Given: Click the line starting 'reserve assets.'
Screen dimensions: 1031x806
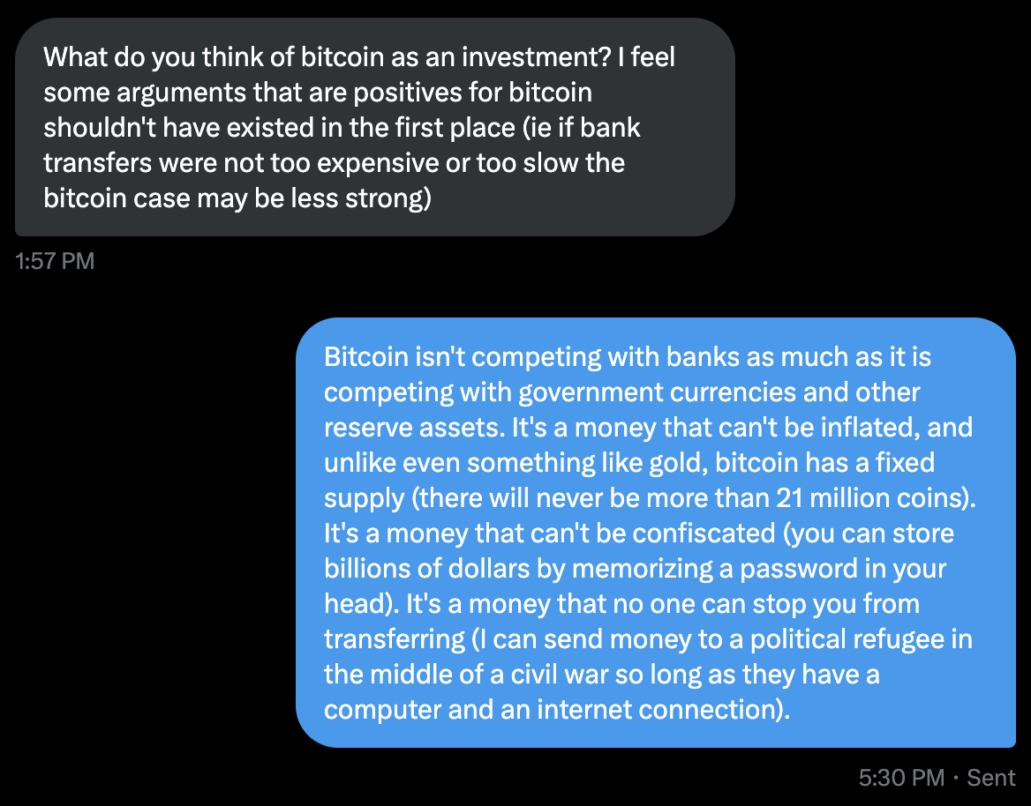Looking at the screenshot, I should [648, 428].
